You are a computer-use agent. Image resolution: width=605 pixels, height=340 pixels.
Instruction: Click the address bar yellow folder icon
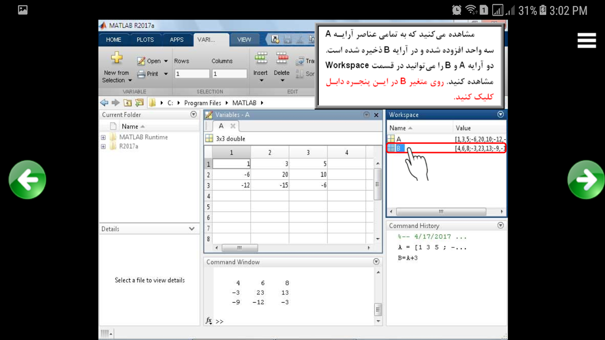[x=152, y=103]
